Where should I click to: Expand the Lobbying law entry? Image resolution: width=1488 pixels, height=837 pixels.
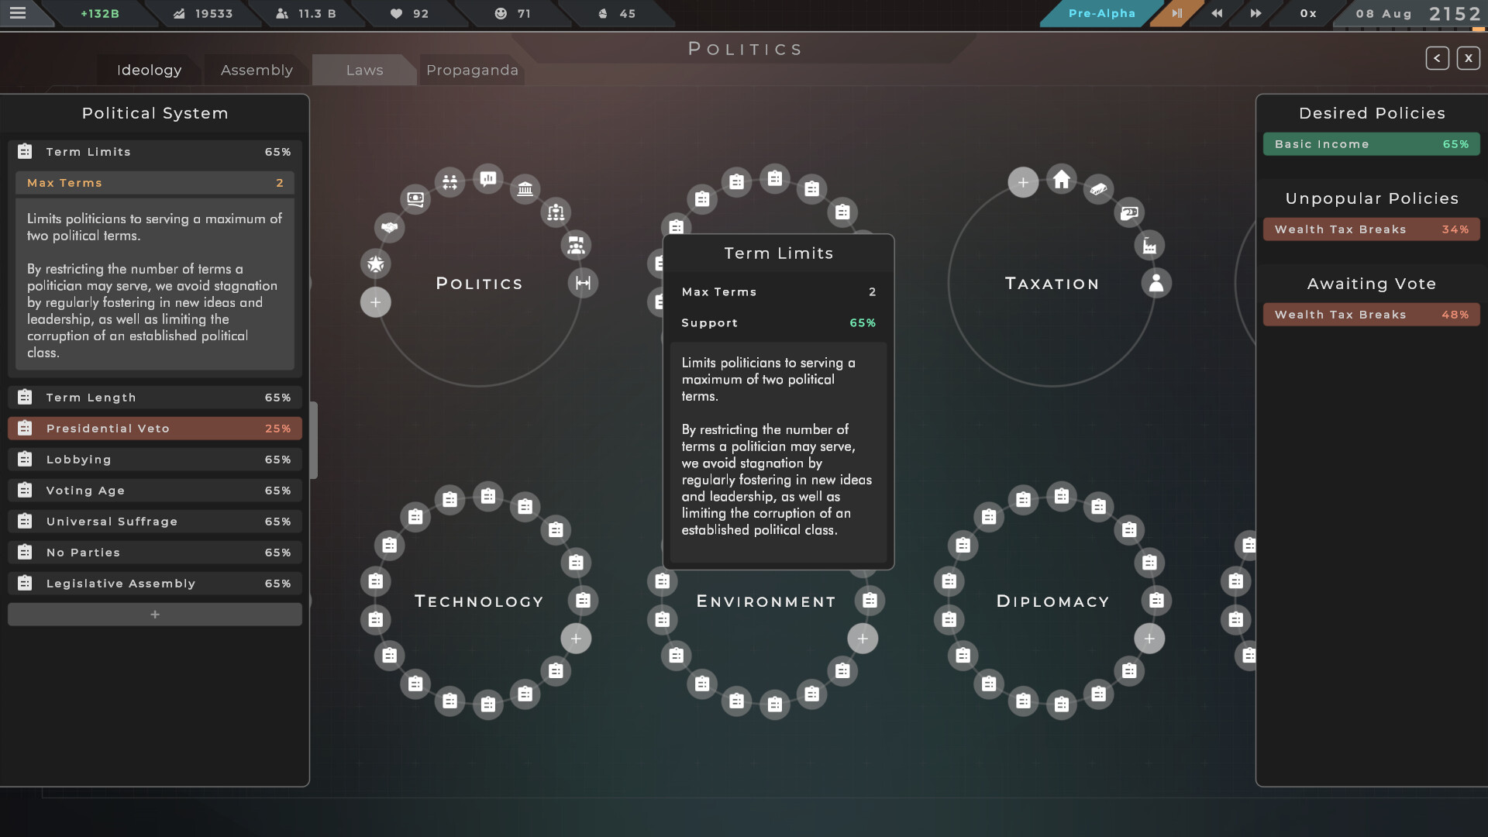155,460
